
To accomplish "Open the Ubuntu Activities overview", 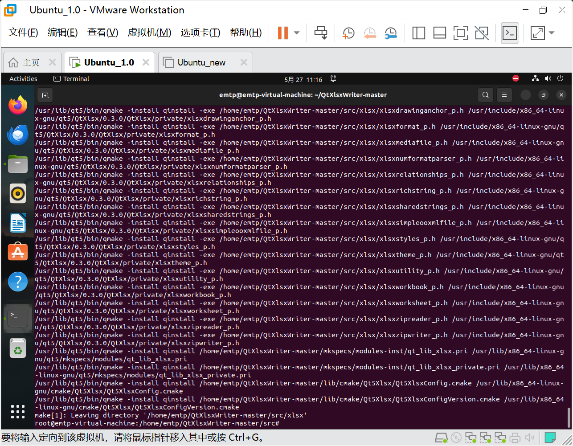I will [23, 79].
